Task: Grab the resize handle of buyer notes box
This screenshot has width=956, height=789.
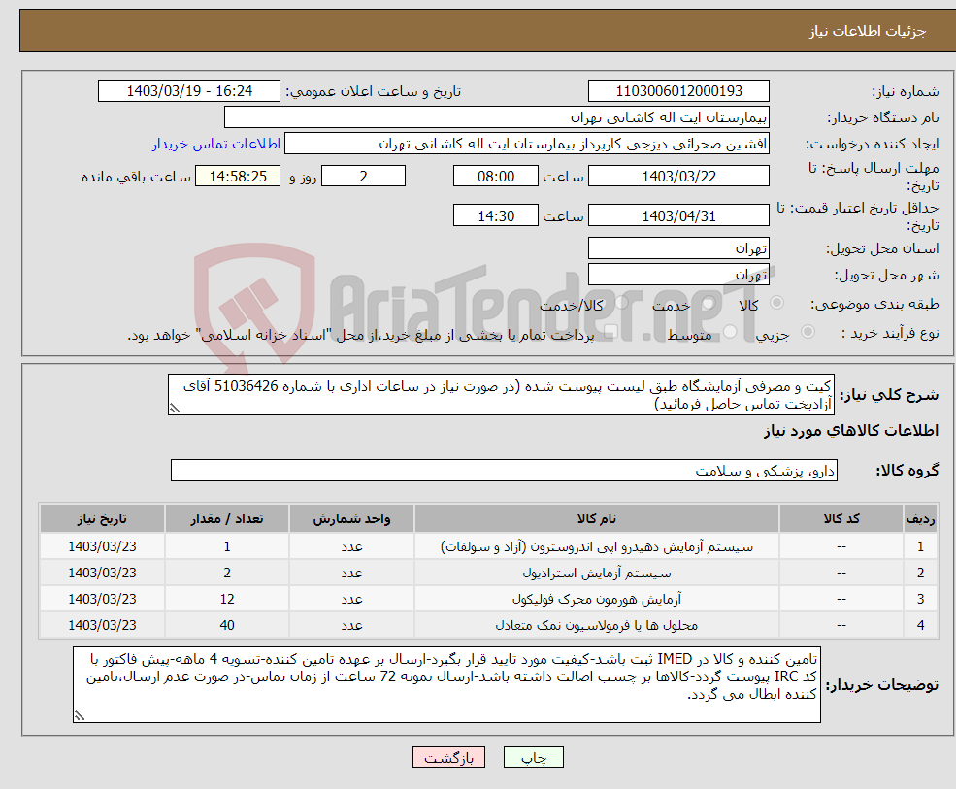Action: point(80,716)
